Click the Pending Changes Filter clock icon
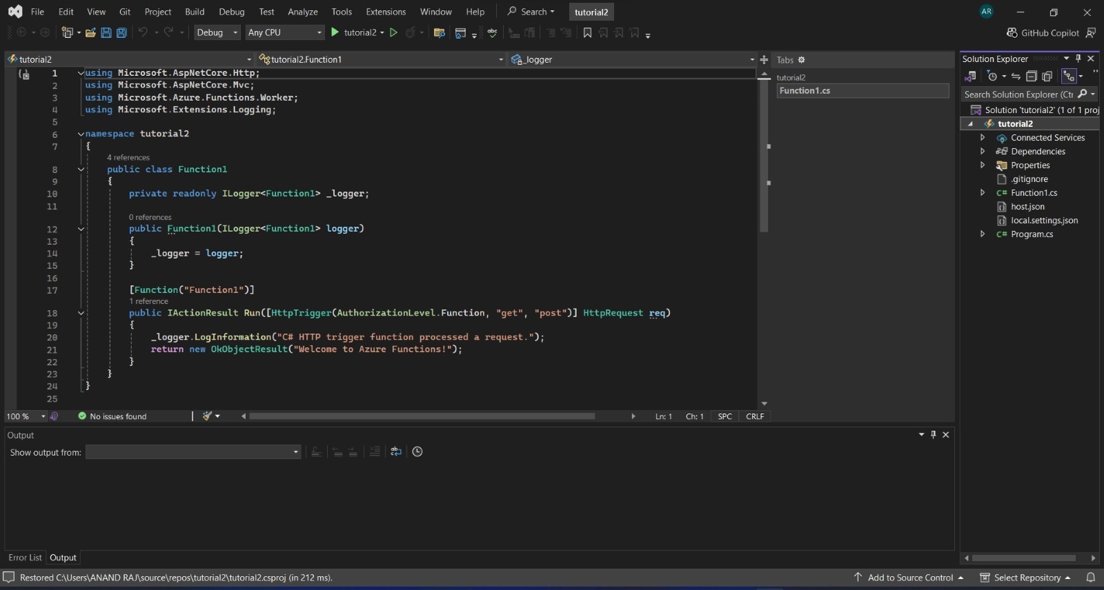 coord(992,76)
